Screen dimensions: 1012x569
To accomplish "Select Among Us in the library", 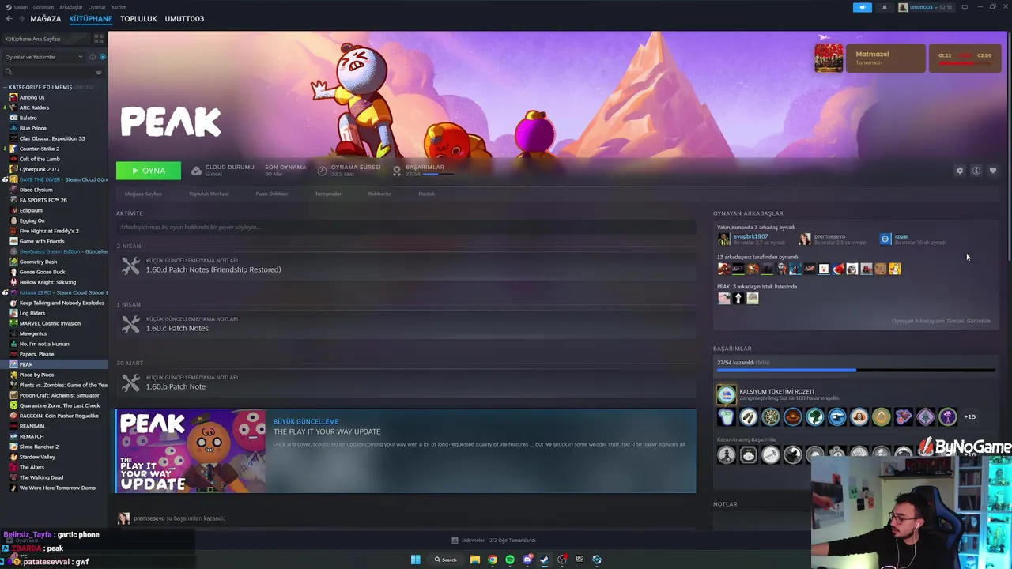I will pyautogui.click(x=32, y=97).
